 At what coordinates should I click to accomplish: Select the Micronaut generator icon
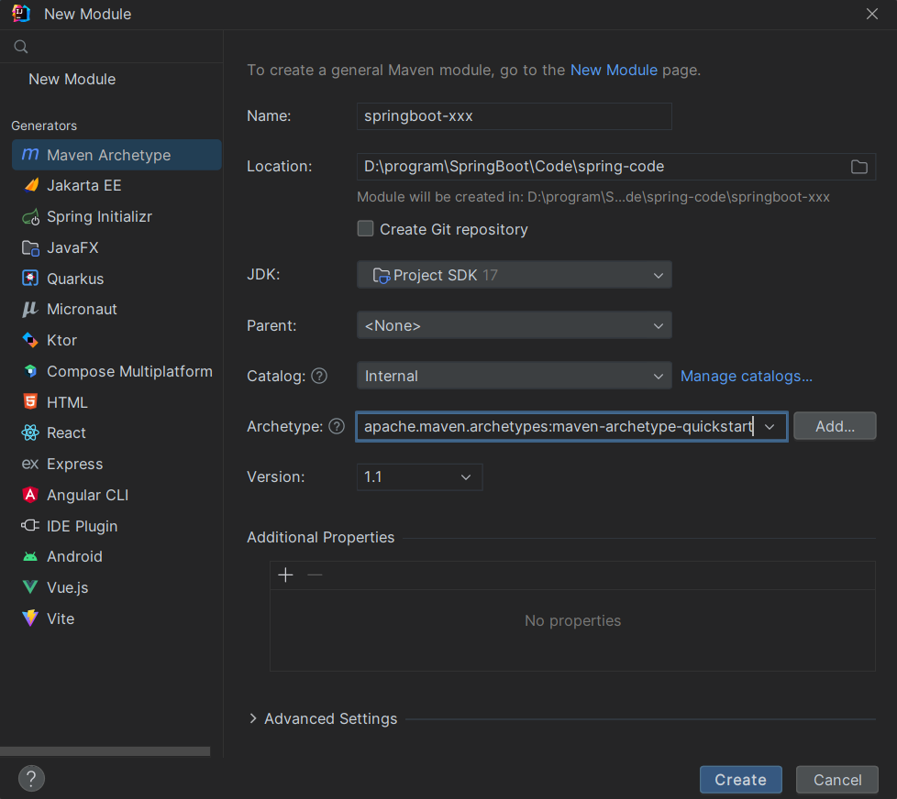[30, 309]
